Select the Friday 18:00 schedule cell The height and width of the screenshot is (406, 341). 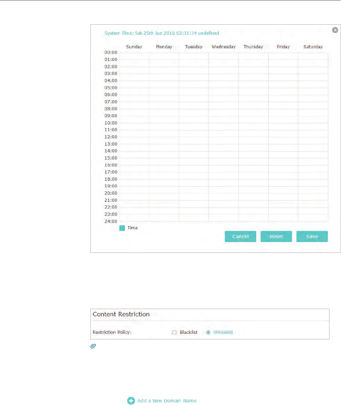coord(283,183)
